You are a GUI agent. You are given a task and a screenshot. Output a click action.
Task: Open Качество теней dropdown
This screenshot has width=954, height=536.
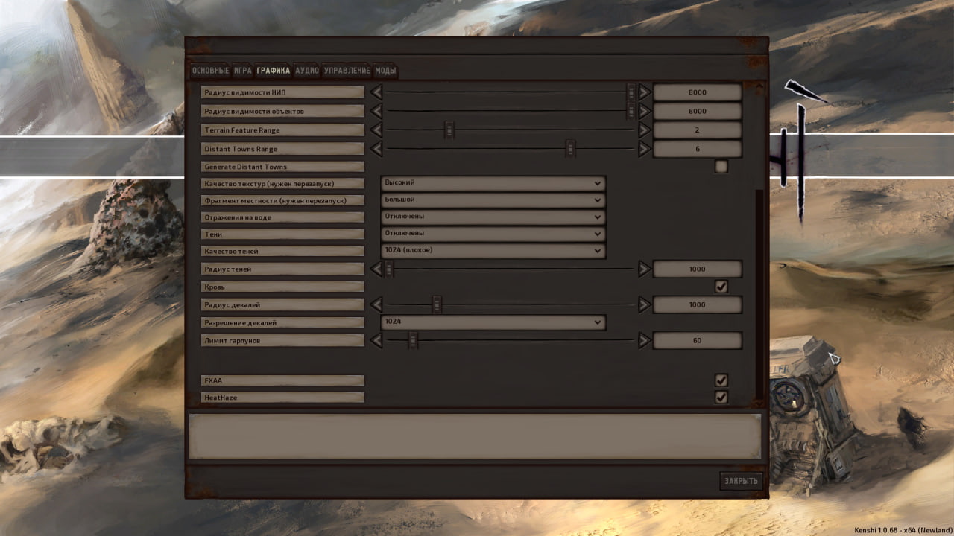pos(493,251)
